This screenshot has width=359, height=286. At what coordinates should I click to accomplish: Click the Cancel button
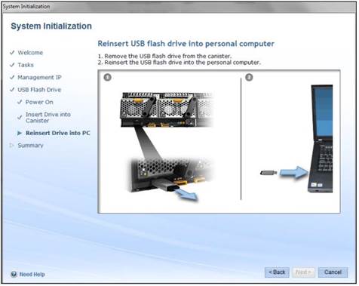[x=333, y=272]
